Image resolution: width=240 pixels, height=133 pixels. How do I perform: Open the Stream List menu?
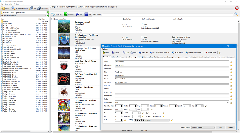[8, 4]
